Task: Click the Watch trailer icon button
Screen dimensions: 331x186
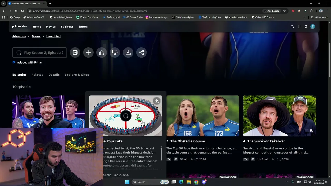Action: 75,52
